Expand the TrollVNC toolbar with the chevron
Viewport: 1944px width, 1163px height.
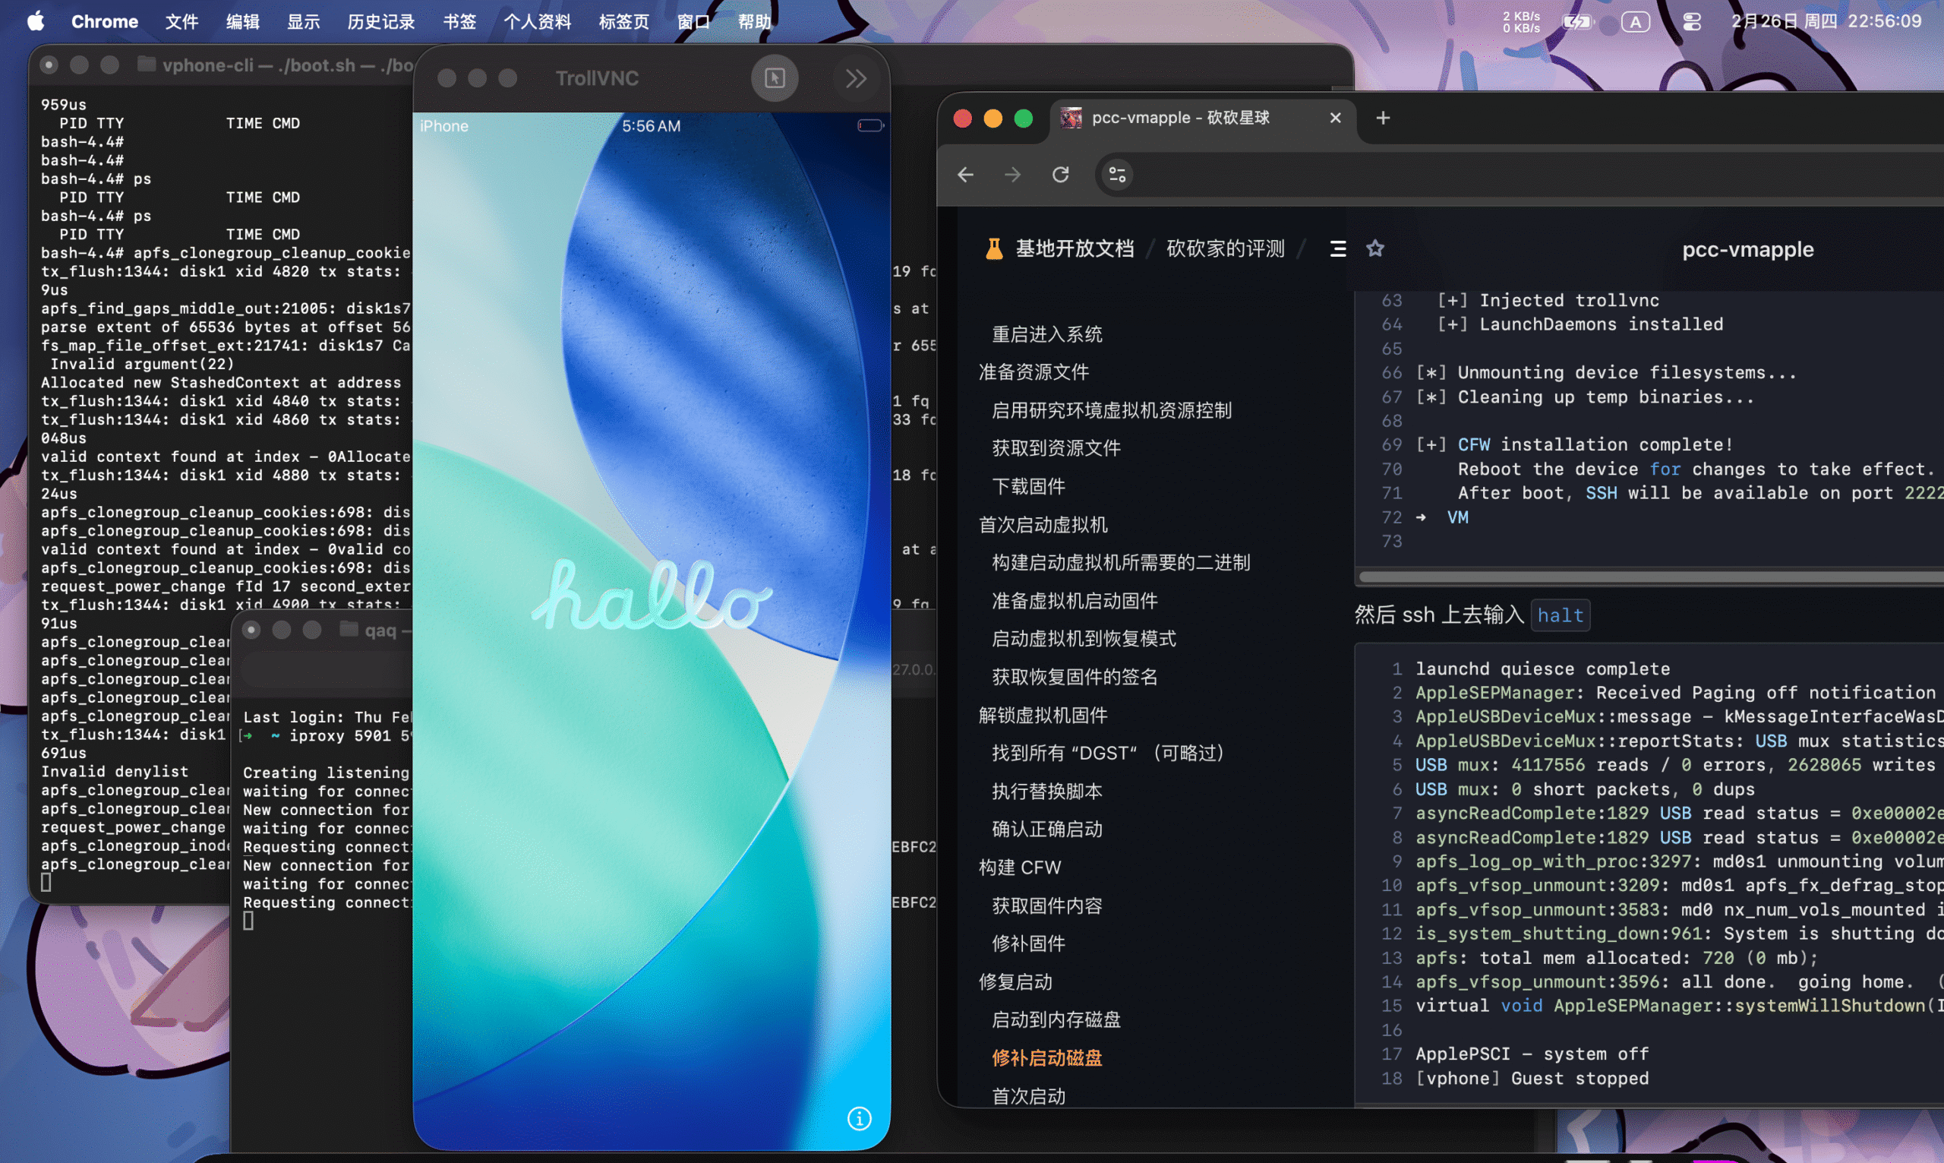tap(856, 77)
